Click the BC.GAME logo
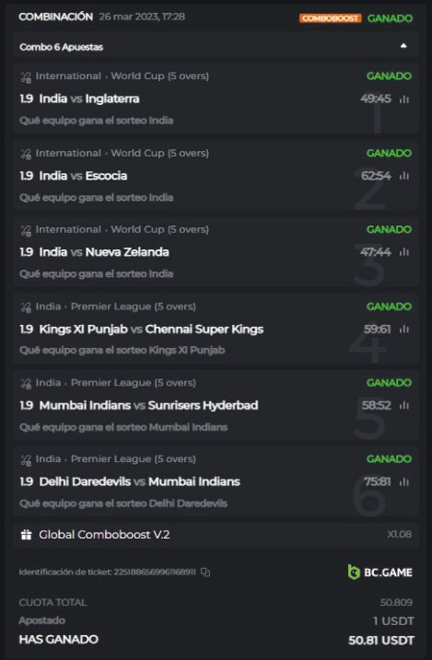 (379, 572)
